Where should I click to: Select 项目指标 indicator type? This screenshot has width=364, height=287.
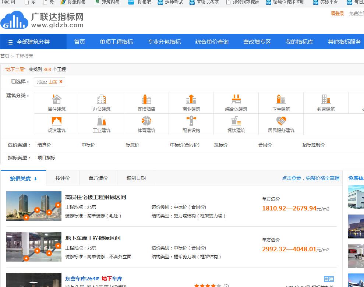46,158
